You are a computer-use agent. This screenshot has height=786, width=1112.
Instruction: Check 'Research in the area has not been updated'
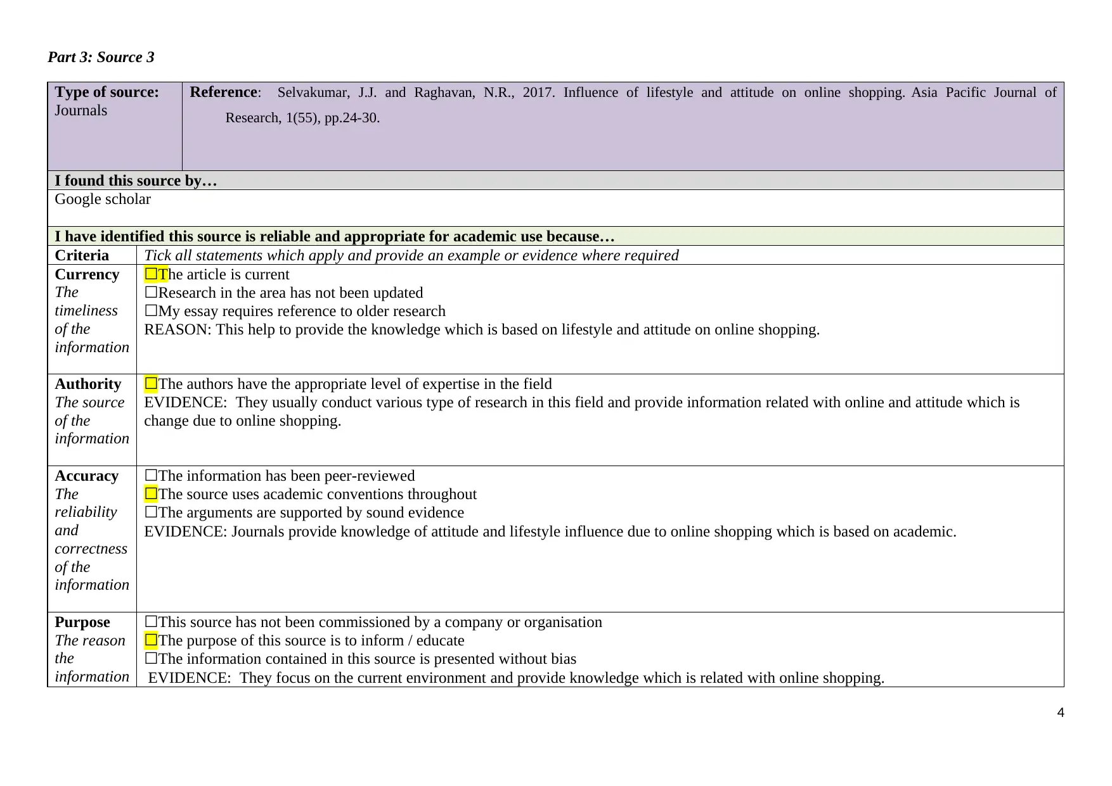(151, 293)
